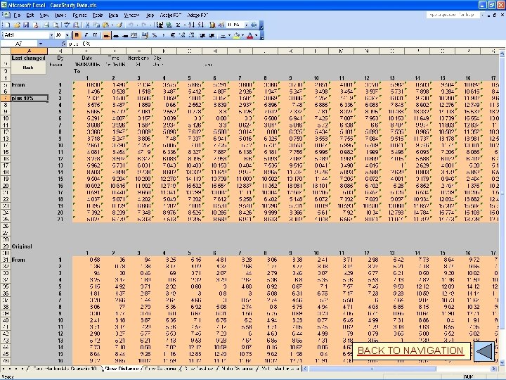This screenshot has height=380, width=506.
Task: Click the Cut scissors icon
Action: (87, 25)
